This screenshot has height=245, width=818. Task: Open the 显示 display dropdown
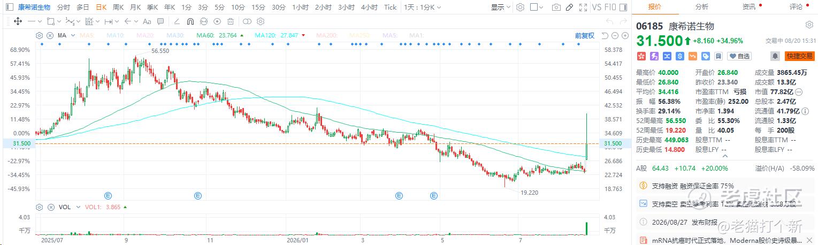(x=501, y=7)
